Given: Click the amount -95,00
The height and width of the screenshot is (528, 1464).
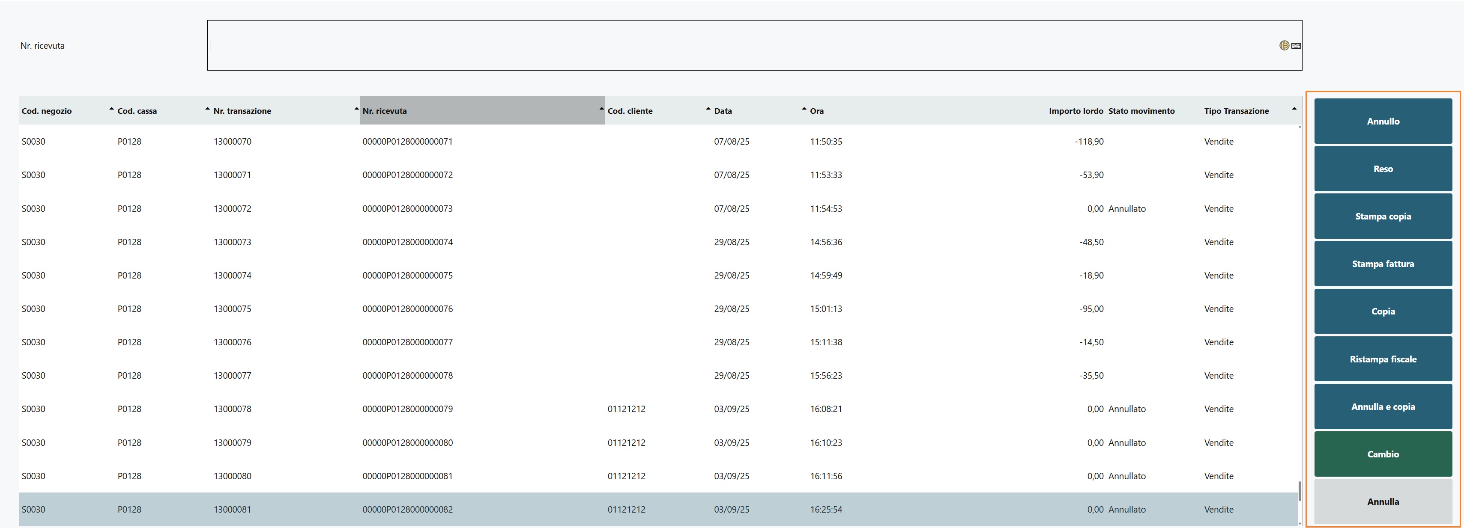Looking at the screenshot, I should click(1091, 309).
